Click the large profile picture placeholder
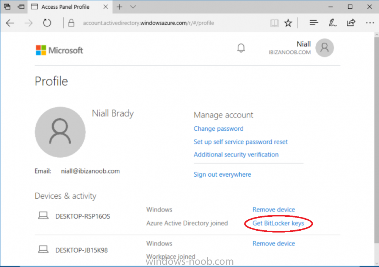The height and width of the screenshot is (267, 379). (x=60, y=132)
